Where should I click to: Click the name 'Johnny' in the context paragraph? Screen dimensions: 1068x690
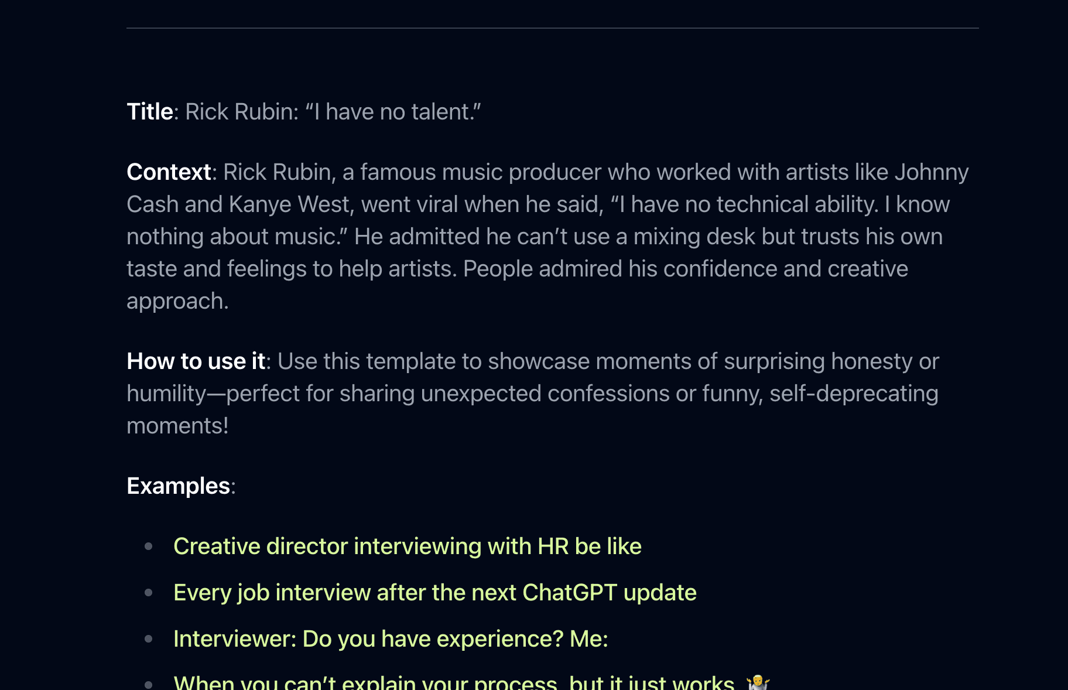tap(931, 172)
